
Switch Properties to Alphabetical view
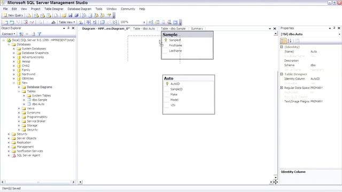[290, 41]
